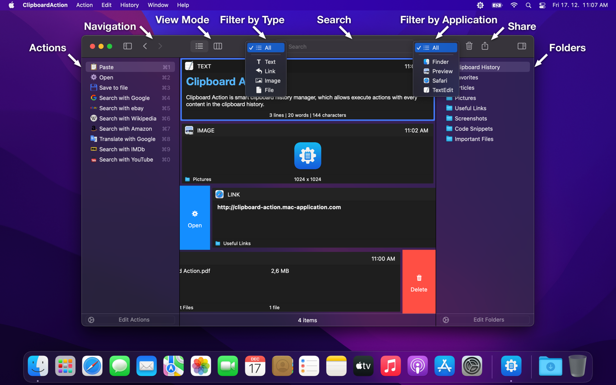616x385 pixels.
Task: Choose All in the application filter menu
Action: click(x=435, y=48)
